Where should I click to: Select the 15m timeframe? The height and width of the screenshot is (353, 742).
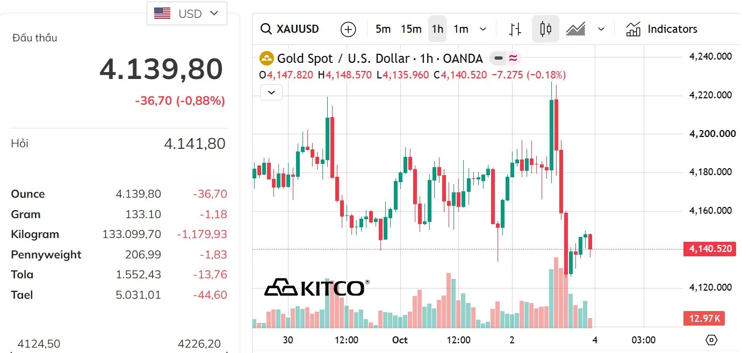coord(411,29)
